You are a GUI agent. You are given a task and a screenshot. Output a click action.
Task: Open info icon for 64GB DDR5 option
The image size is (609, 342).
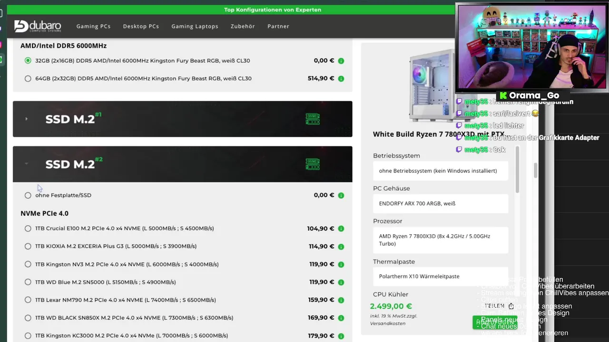[x=341, y=79]
